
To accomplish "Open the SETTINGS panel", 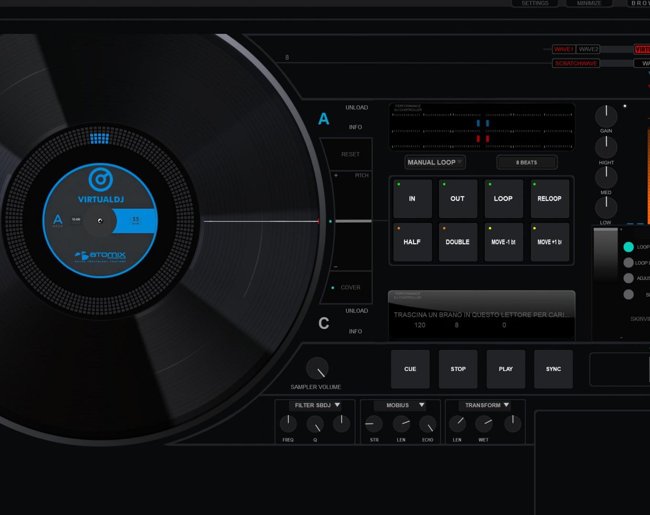I will [535, 3].
